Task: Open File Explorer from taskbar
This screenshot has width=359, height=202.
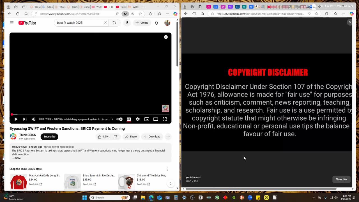Action: pyautogui.click(x=143, y=198)
